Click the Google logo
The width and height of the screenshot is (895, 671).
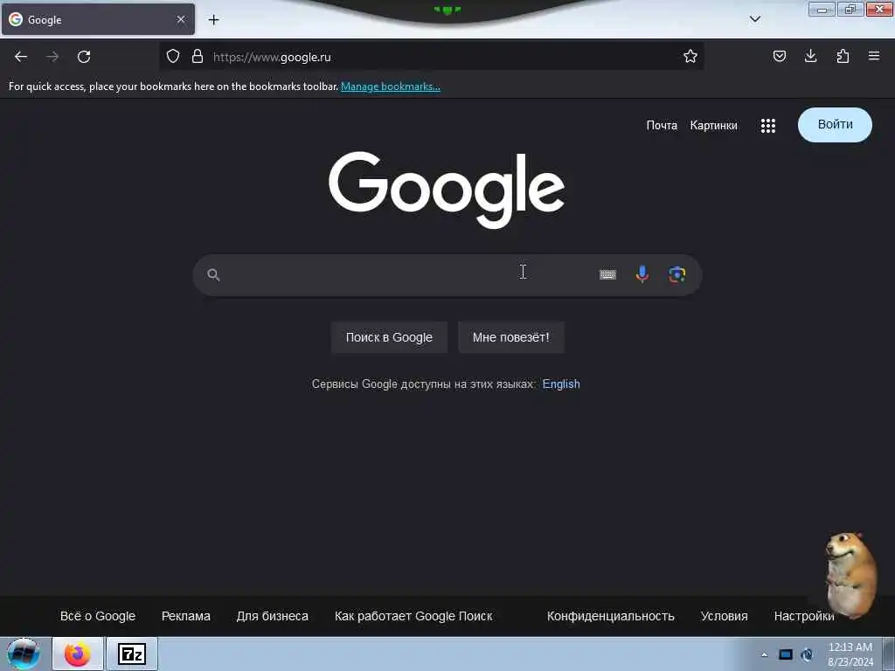pyautogui.click(x=447, y=190)
